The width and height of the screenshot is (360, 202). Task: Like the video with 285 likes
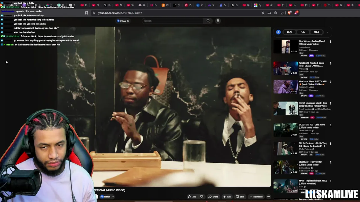coord(192,197)
